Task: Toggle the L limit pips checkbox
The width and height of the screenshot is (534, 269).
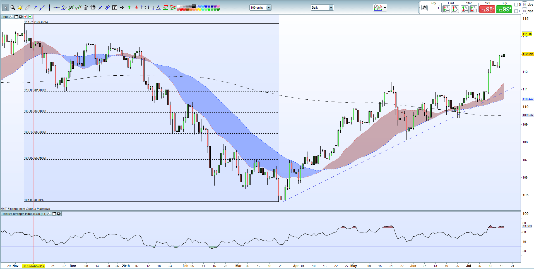Action: (x=516, y=11)
